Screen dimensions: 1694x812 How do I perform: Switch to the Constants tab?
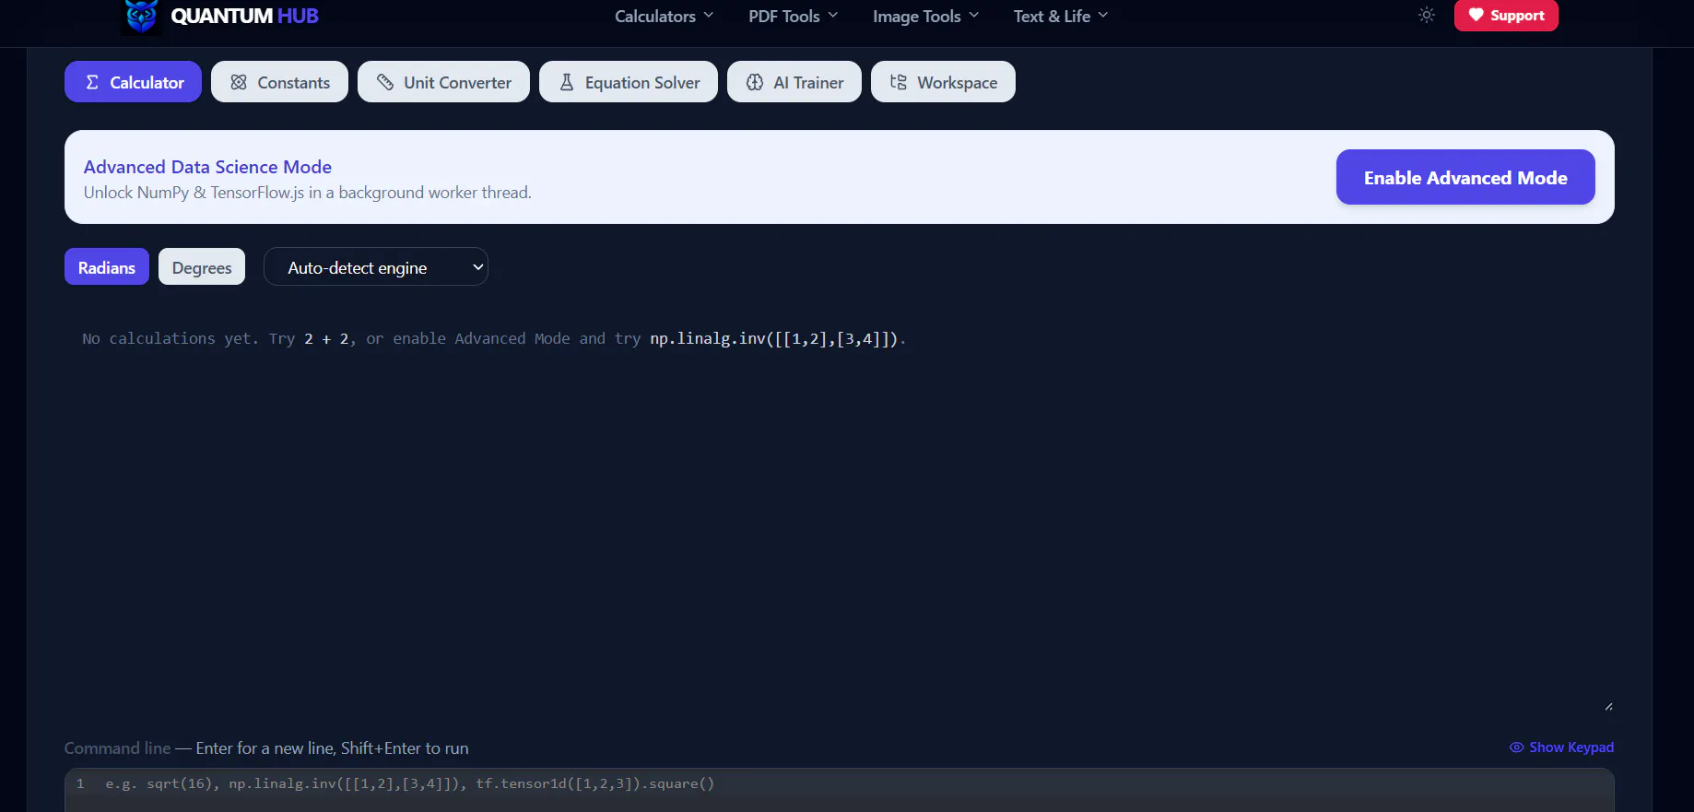[279, 82]
